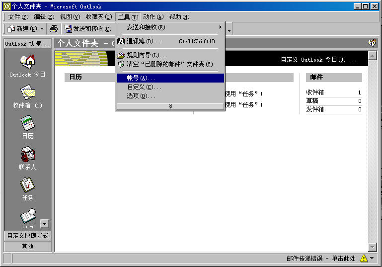
Task: Open the 任务 clipboard shortcut icon
Action: click(27, 185)
